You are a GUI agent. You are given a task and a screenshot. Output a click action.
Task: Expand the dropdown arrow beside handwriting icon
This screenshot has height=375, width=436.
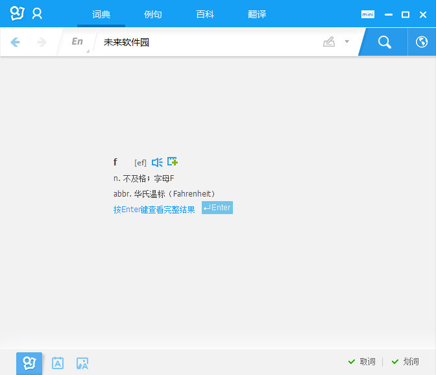coord(346,42)
